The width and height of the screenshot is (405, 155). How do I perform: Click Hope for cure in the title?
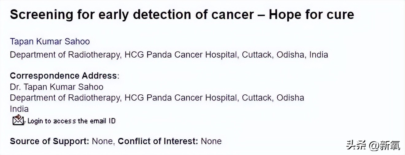point(311,15)
